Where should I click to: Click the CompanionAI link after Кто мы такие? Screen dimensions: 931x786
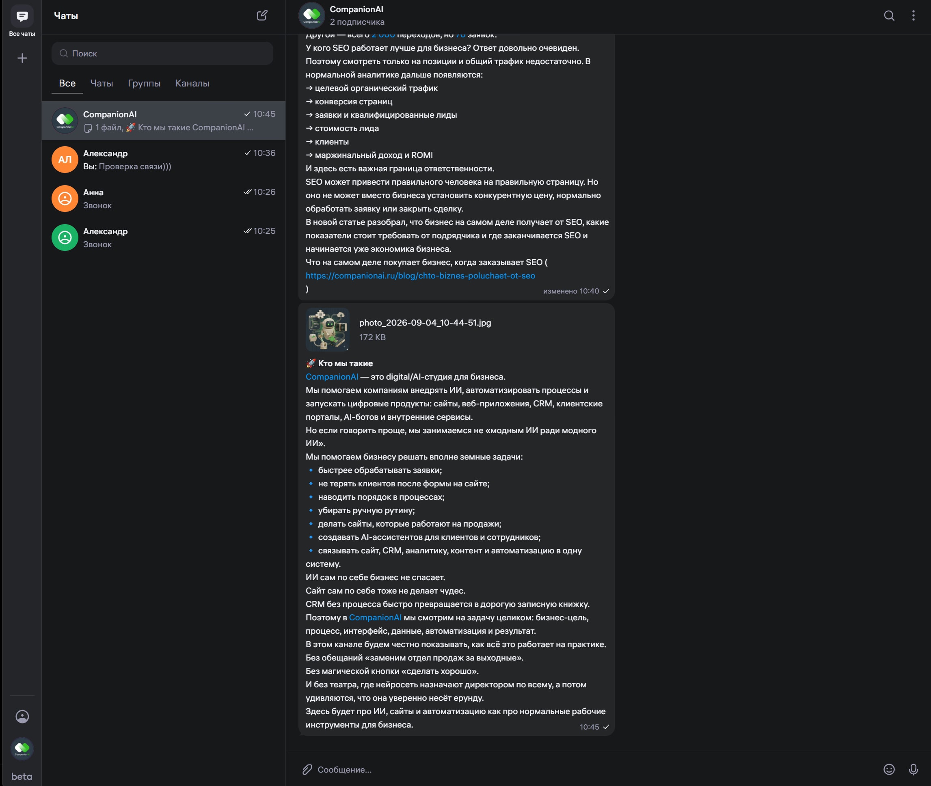[332, 376]
